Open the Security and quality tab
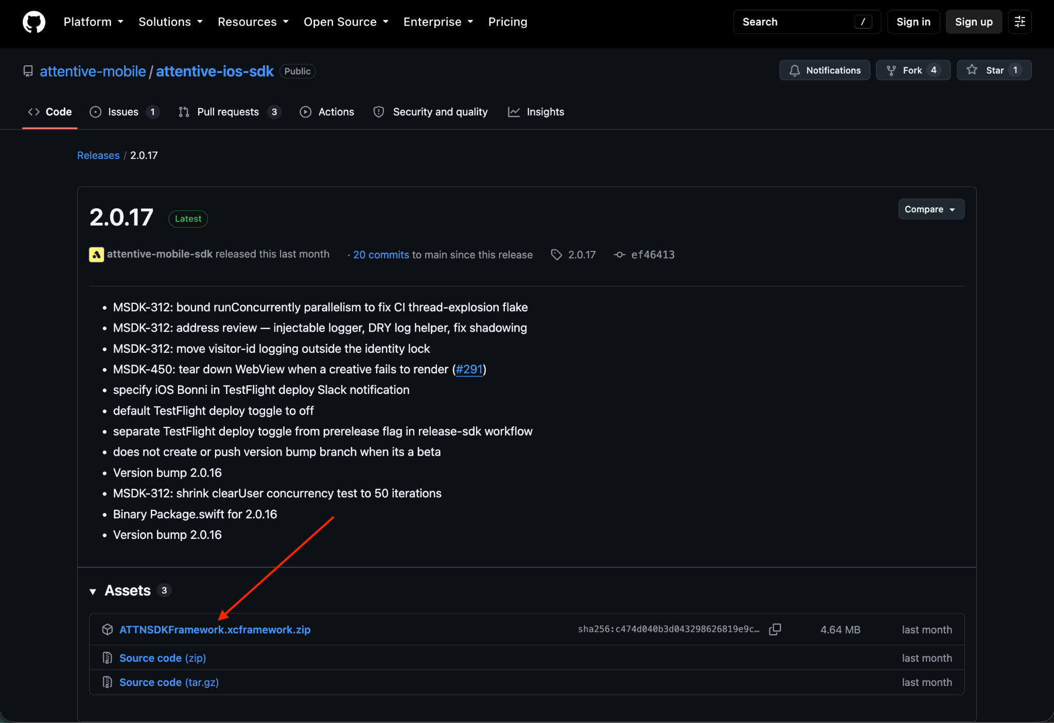Viewport: 1054px width, 723px height. click(430, 112)
